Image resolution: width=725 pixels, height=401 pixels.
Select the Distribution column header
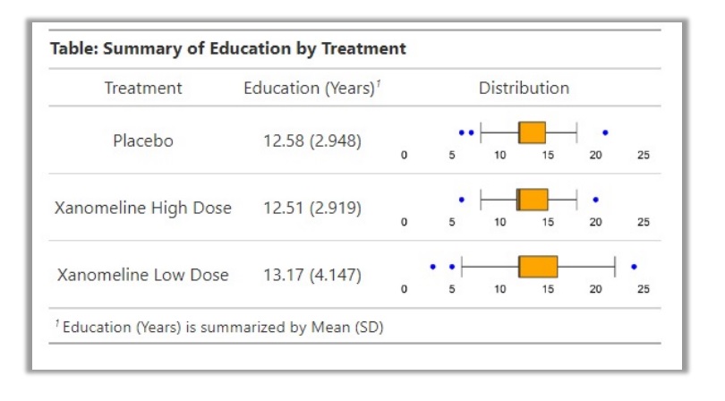(x=524, y=88)
